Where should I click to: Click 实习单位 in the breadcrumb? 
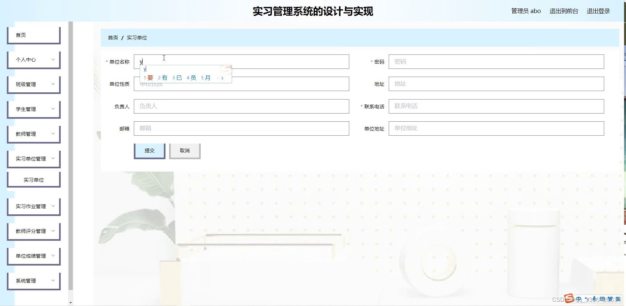[137, 38]
